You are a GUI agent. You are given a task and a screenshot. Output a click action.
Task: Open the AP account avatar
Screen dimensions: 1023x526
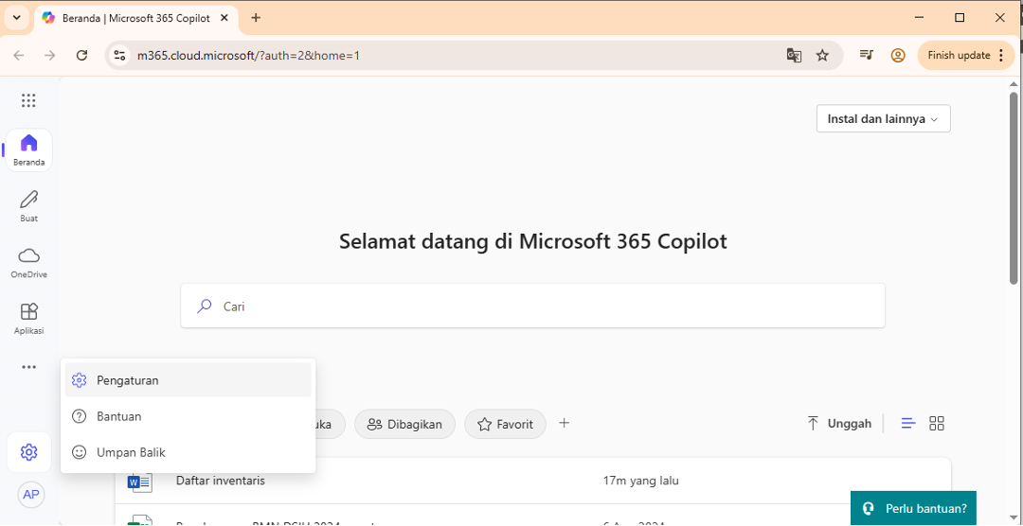point(30,495)
